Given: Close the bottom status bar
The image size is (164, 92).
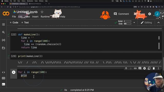Looking at the screenshot, I should tap(162, 90).
